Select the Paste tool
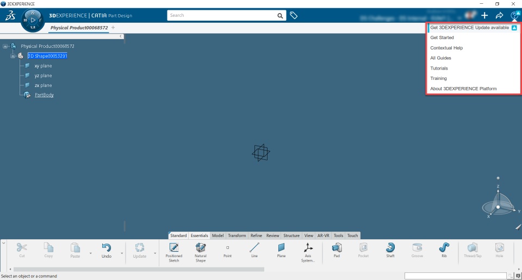The height and width of the screenshot is (280, 522). pos(75,250)
